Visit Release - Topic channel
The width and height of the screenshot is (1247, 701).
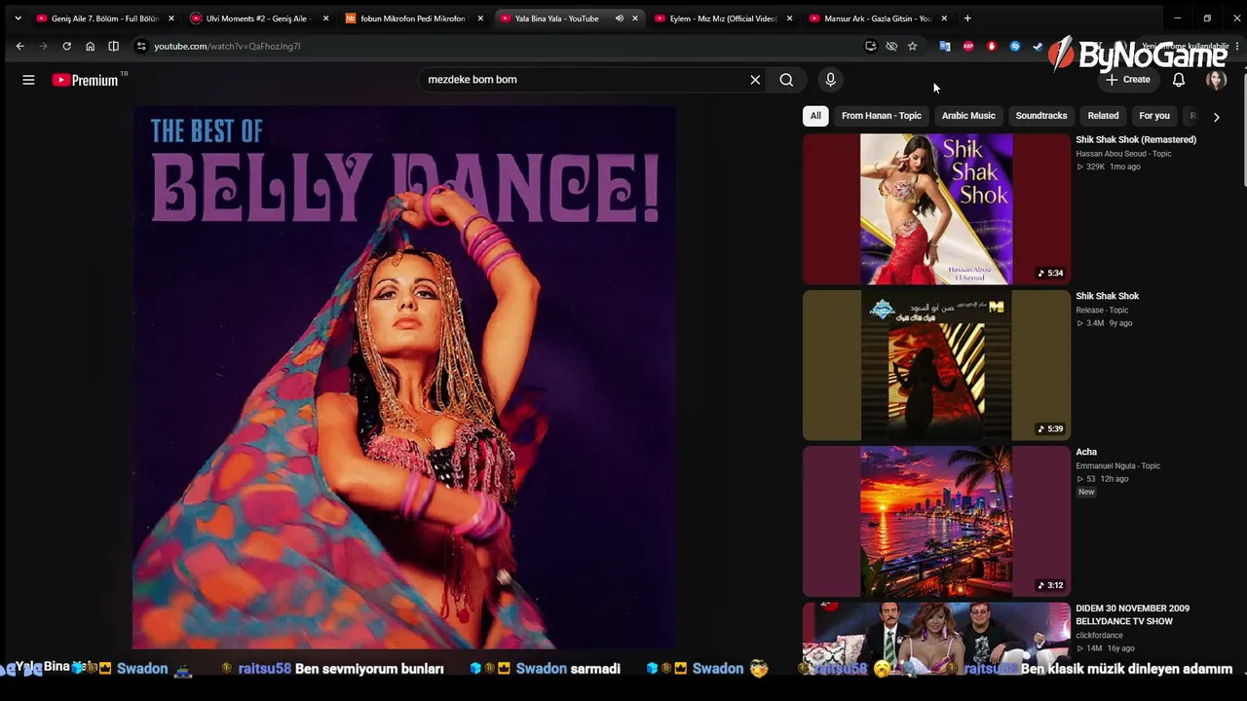click(1102, 310)
